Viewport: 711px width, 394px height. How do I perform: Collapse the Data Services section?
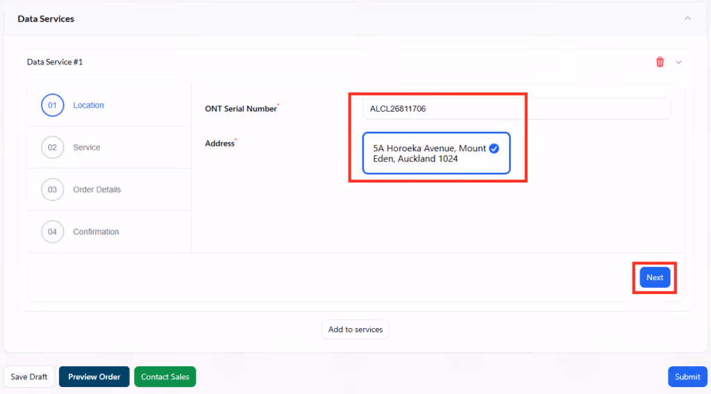[x=687, y=18]
